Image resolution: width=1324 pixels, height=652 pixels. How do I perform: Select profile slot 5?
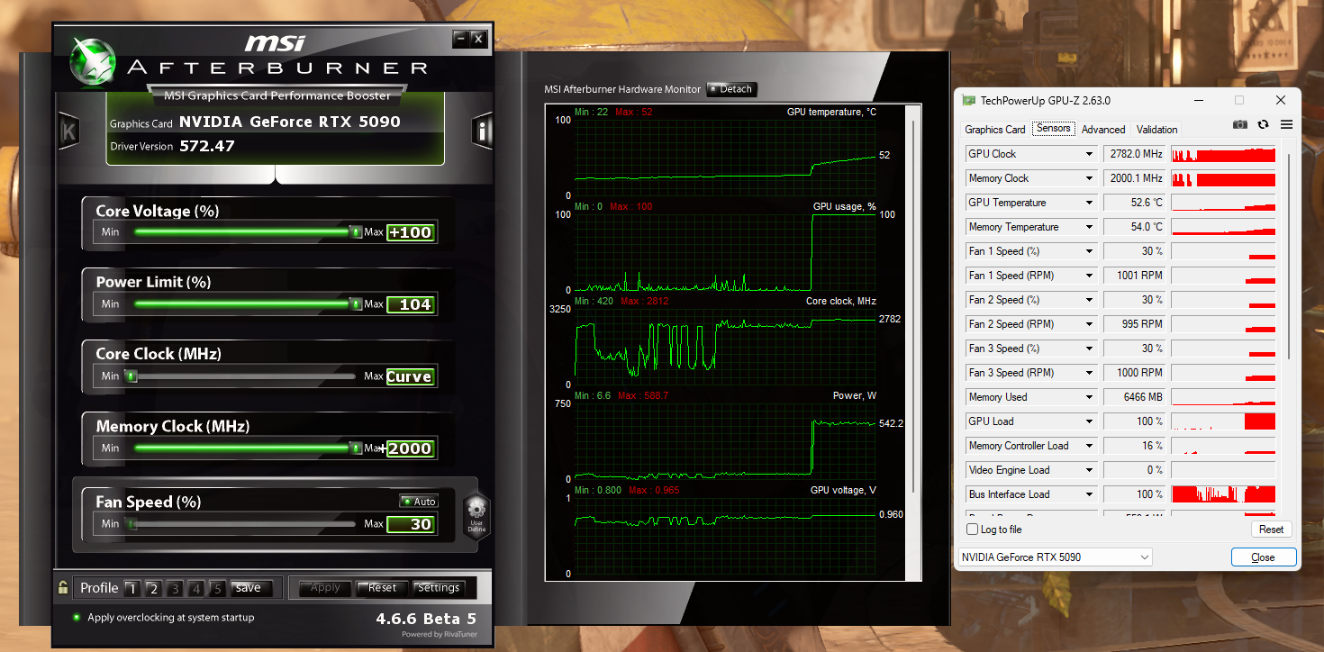[x=217, y=589]
